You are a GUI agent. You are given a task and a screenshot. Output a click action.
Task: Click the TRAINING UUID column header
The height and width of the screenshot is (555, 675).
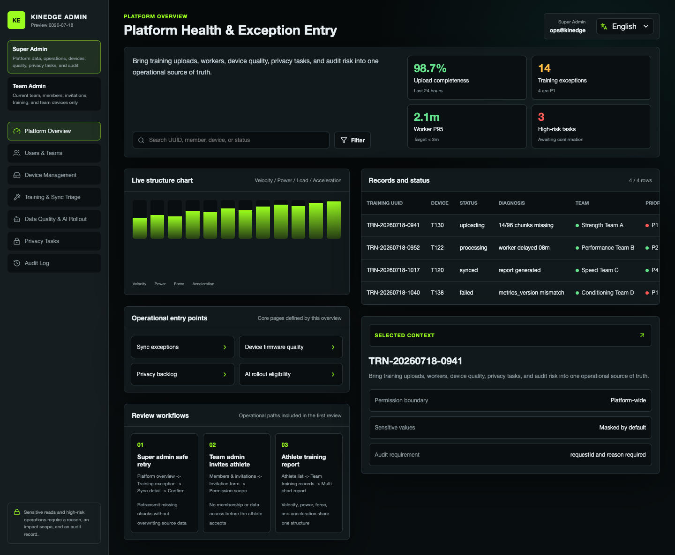tap(384, 203)
